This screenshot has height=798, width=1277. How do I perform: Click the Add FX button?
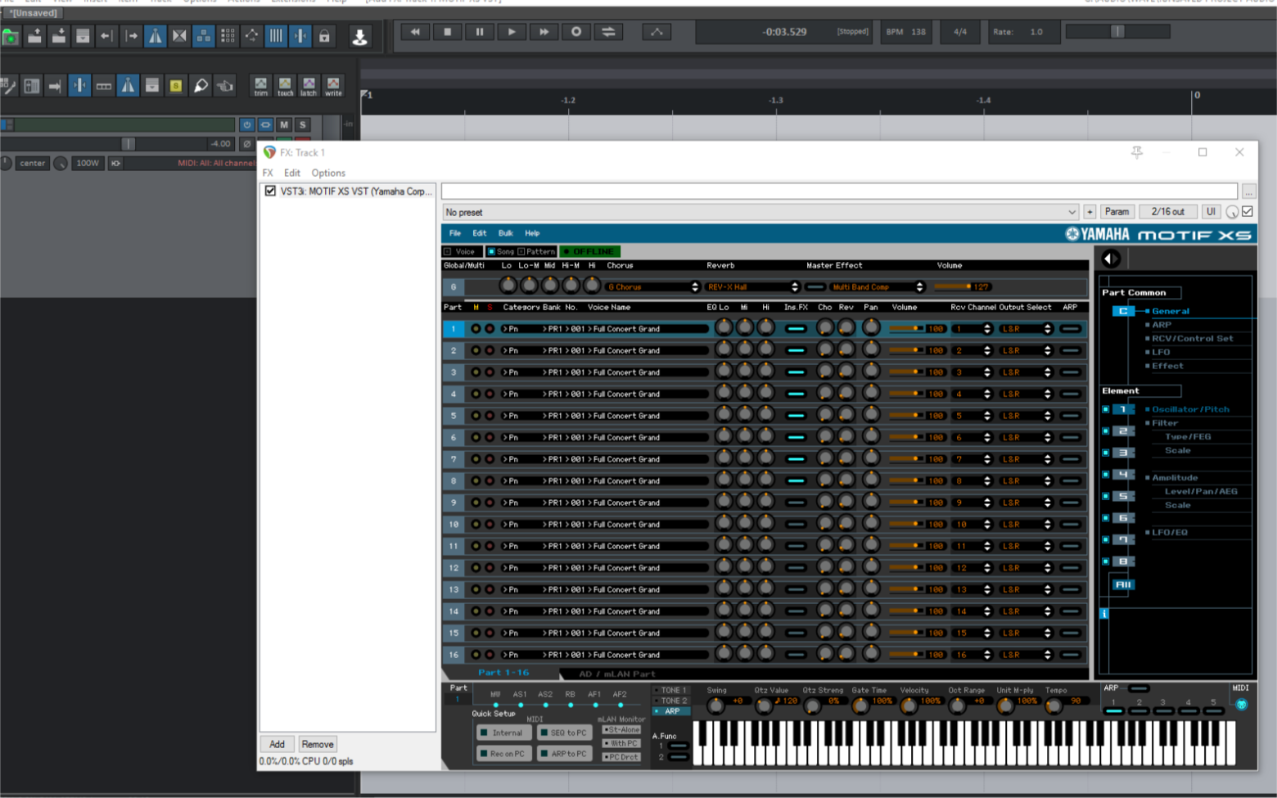pos(277,744)
